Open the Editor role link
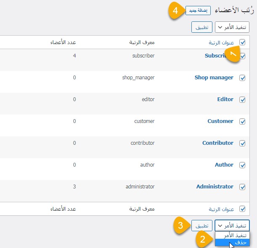 (x=225, y=99)
